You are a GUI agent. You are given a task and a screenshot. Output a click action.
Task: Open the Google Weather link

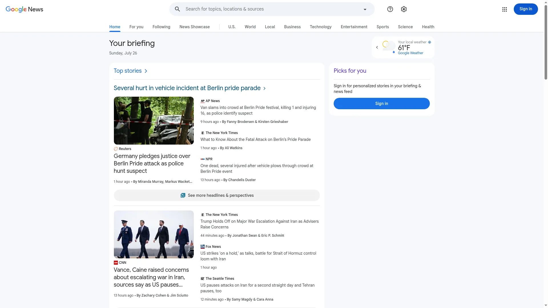[x=410, y=53]
